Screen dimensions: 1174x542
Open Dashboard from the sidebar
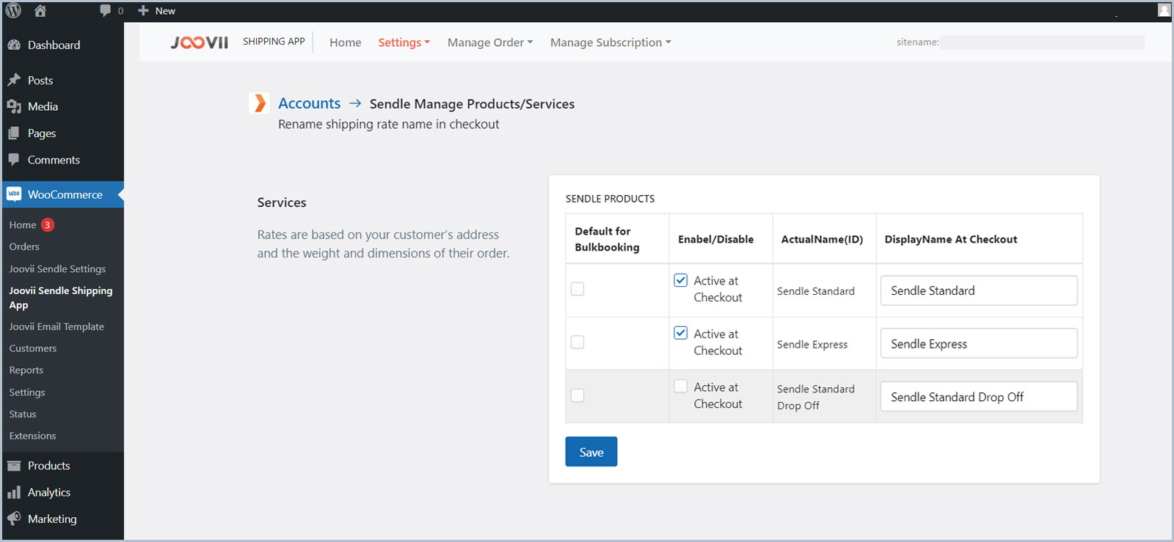click(x=54, y=45)
